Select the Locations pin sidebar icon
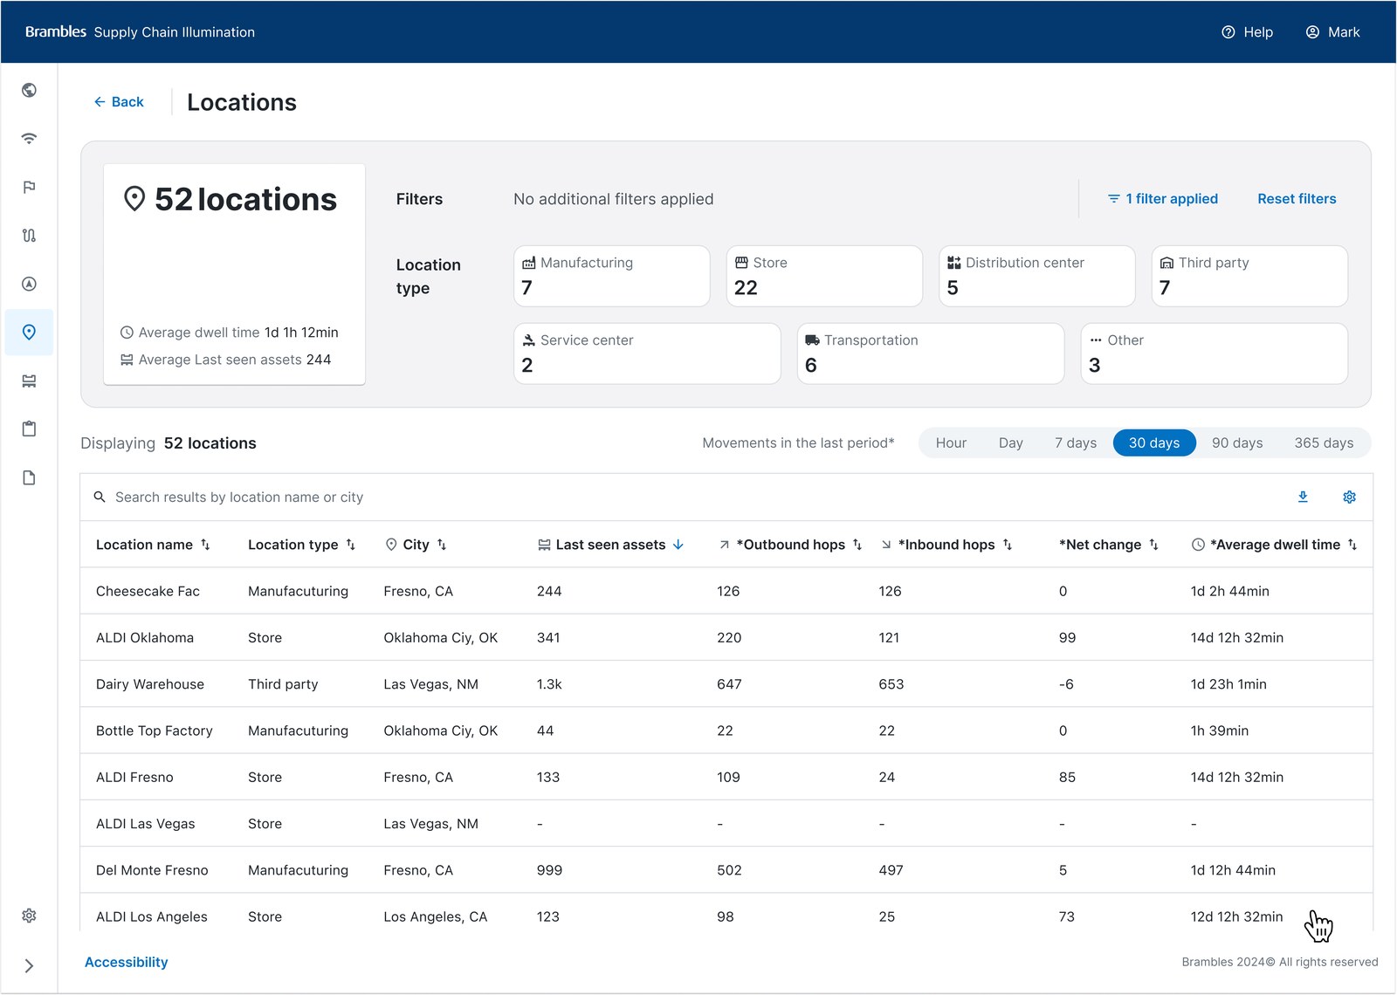The height and width of the screenshot is (995, 1397). coord(29,333)
